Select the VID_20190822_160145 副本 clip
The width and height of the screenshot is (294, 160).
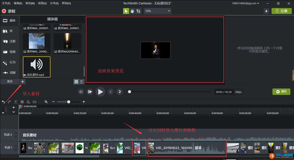[186, 148]
